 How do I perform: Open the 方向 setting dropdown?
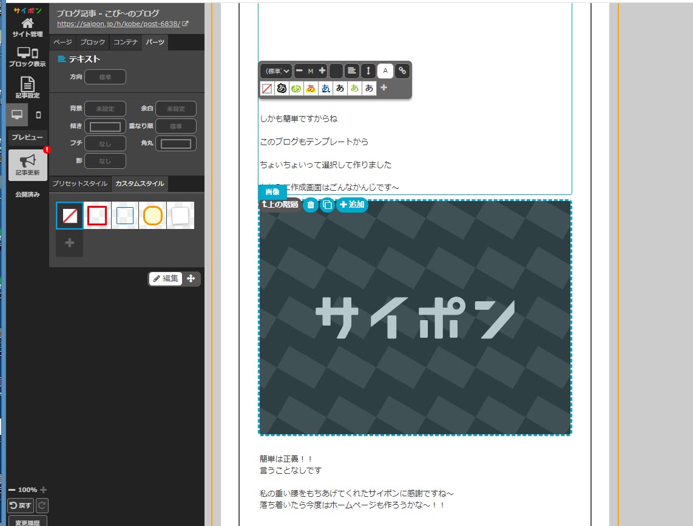105,77
